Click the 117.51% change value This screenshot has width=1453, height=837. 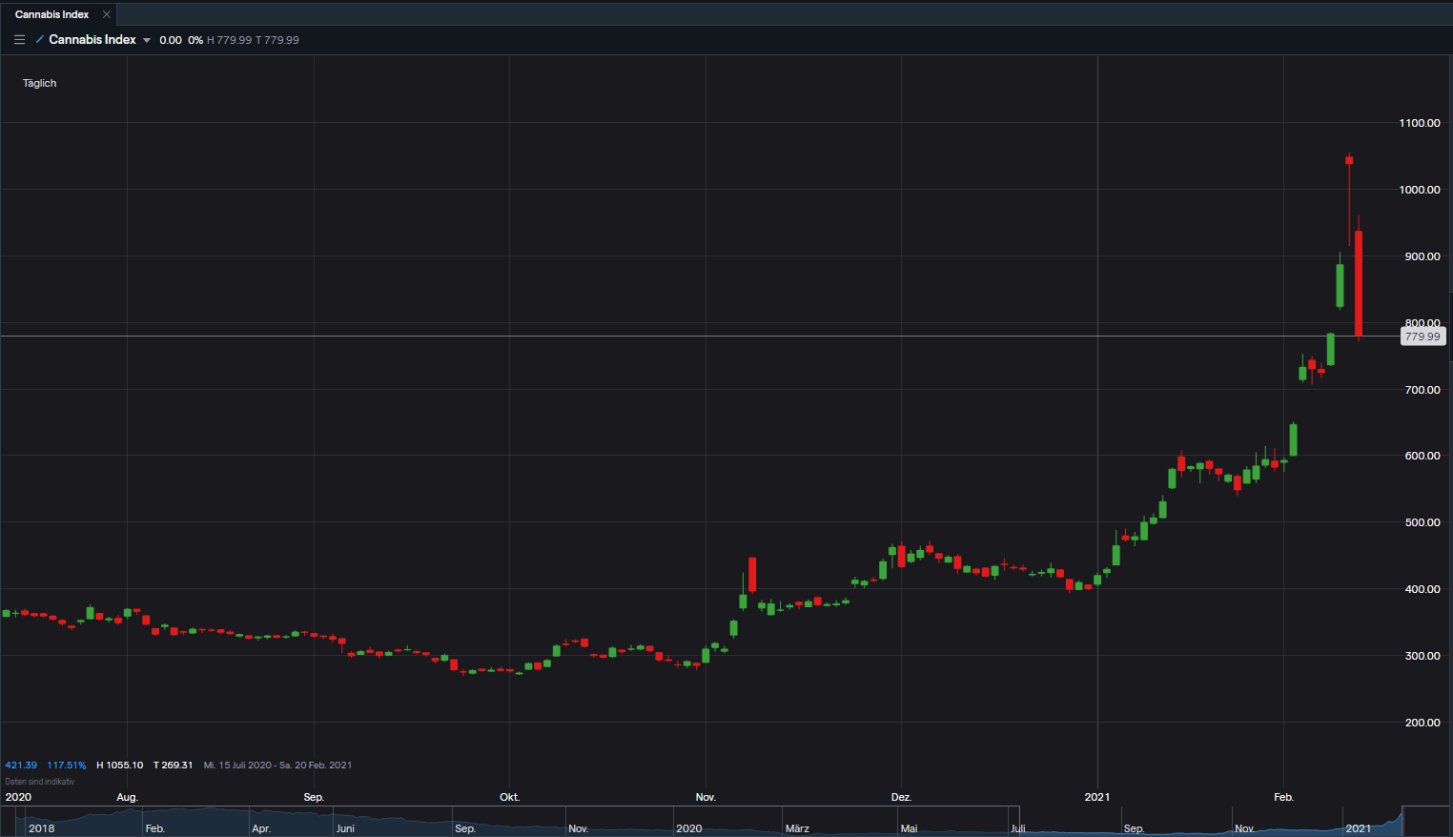[67, 766]
